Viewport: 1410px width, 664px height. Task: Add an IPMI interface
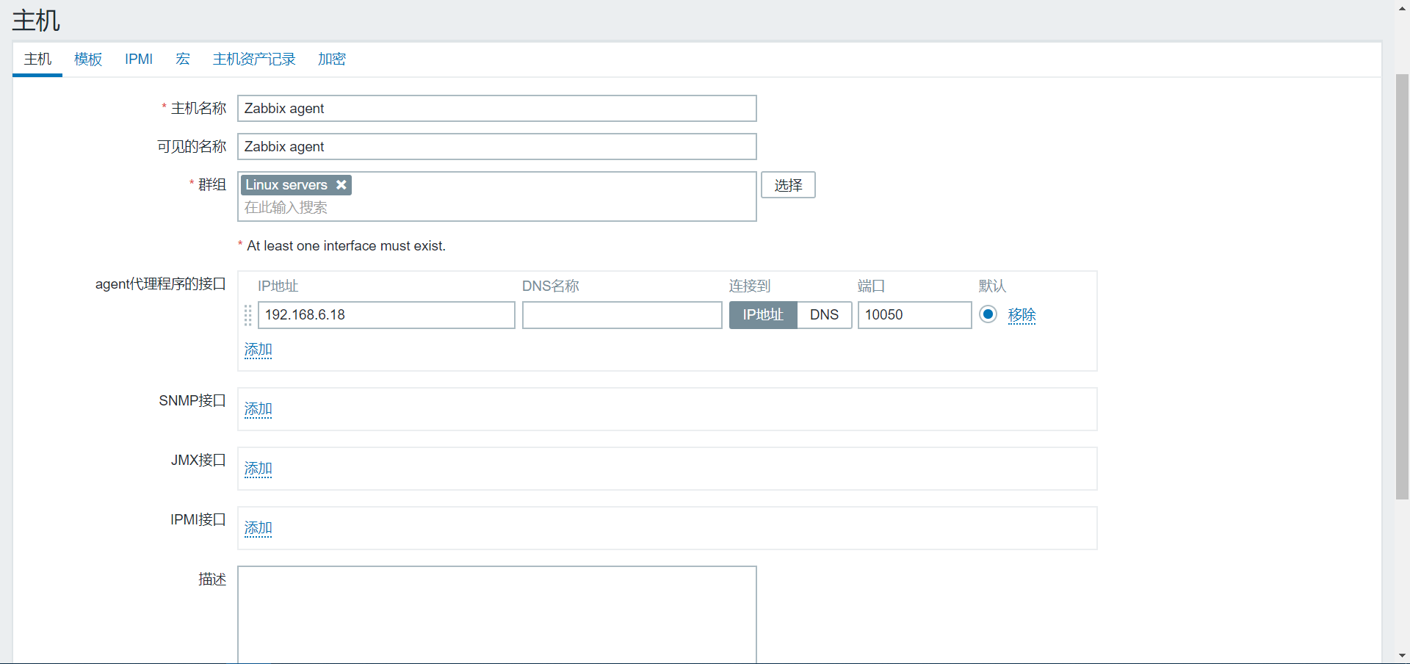click(x=258, y=528)
